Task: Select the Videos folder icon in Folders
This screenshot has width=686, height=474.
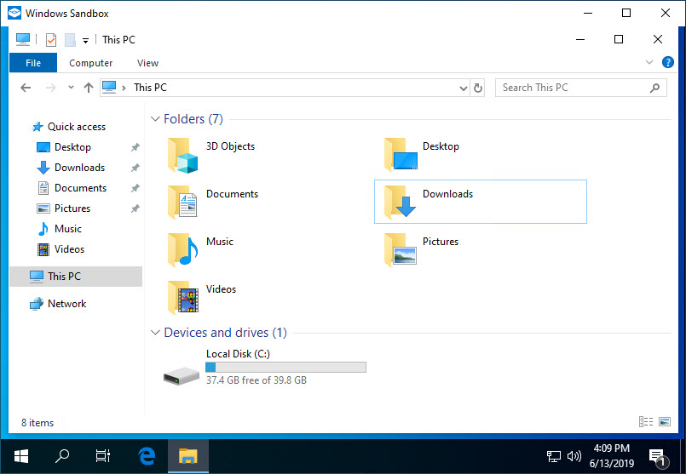Action: (x=183, y=297)
